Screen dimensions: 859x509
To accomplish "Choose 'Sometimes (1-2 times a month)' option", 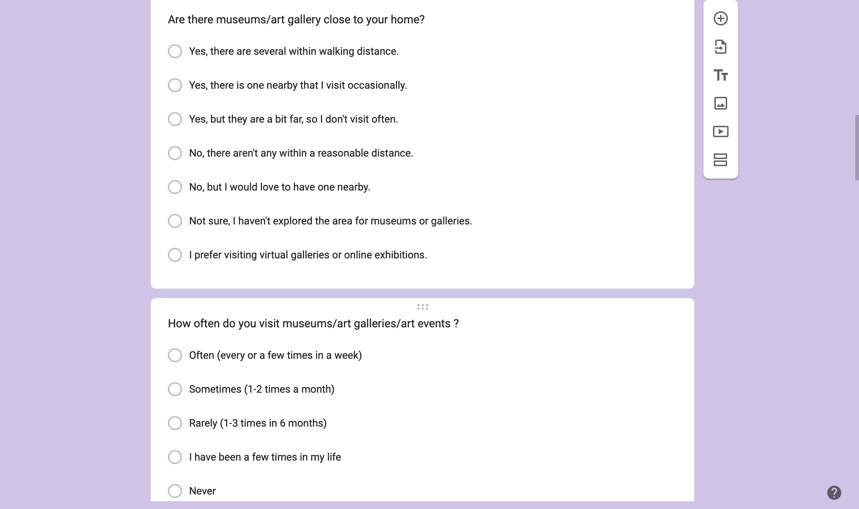I will (175, 389).
